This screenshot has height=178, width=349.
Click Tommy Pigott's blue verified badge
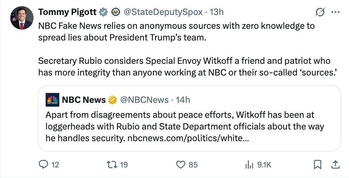click(x=104, y=12)
